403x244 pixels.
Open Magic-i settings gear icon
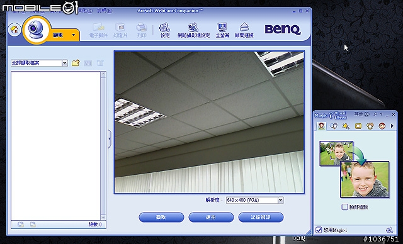[x=389, y=230]
